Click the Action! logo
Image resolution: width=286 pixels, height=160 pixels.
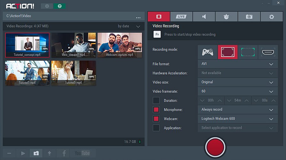pos(20,6)
